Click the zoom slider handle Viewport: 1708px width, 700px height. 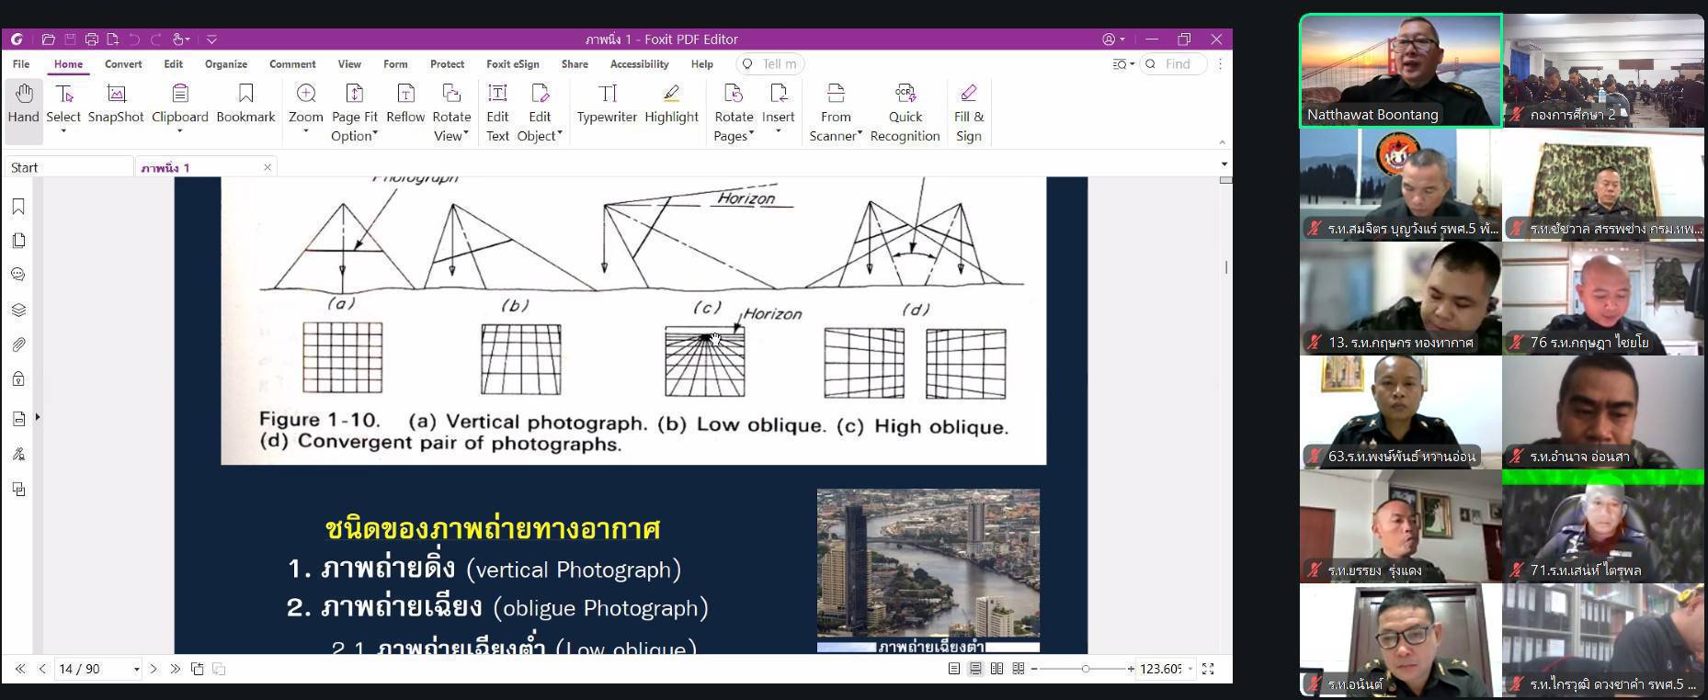pyautogui.click(x=1086, y=669)
